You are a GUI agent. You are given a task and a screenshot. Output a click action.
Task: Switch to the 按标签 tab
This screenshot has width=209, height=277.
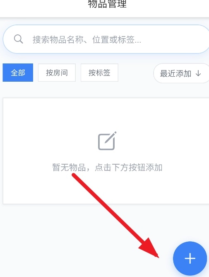point(99,73)
